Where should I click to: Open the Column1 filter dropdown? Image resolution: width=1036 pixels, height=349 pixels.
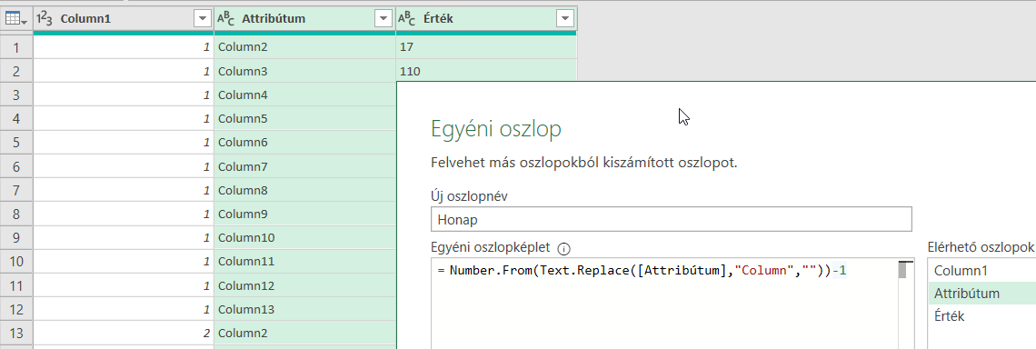coord(202,19)
